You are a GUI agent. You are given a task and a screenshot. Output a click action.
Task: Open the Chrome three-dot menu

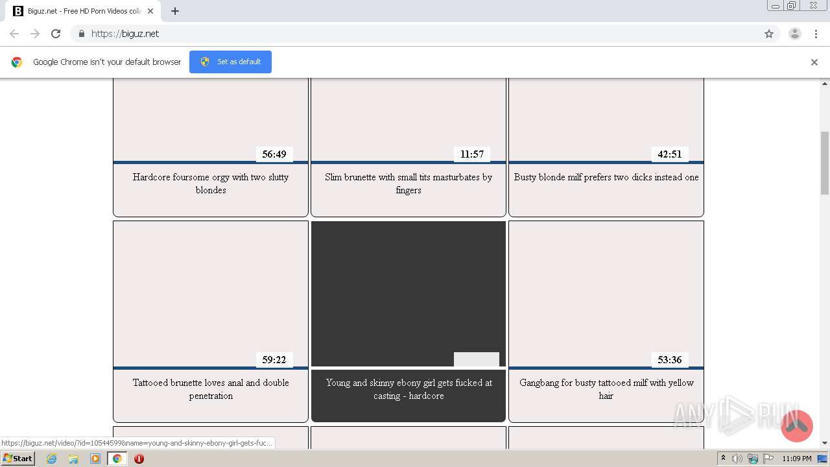pos(816,34)
